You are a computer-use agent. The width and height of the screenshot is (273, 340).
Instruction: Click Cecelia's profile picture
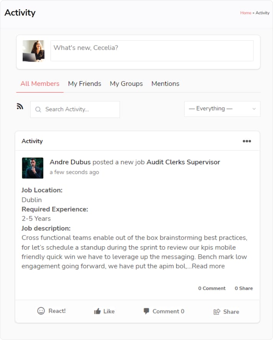(x=33, y=51)
